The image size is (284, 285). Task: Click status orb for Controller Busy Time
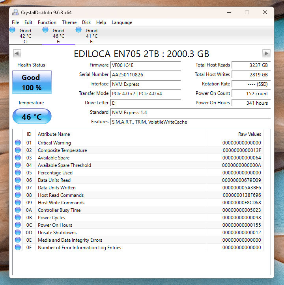18,210
